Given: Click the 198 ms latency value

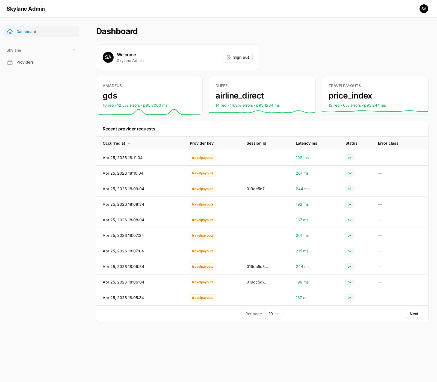Looking at the screenshot, I should coord(302,282).
